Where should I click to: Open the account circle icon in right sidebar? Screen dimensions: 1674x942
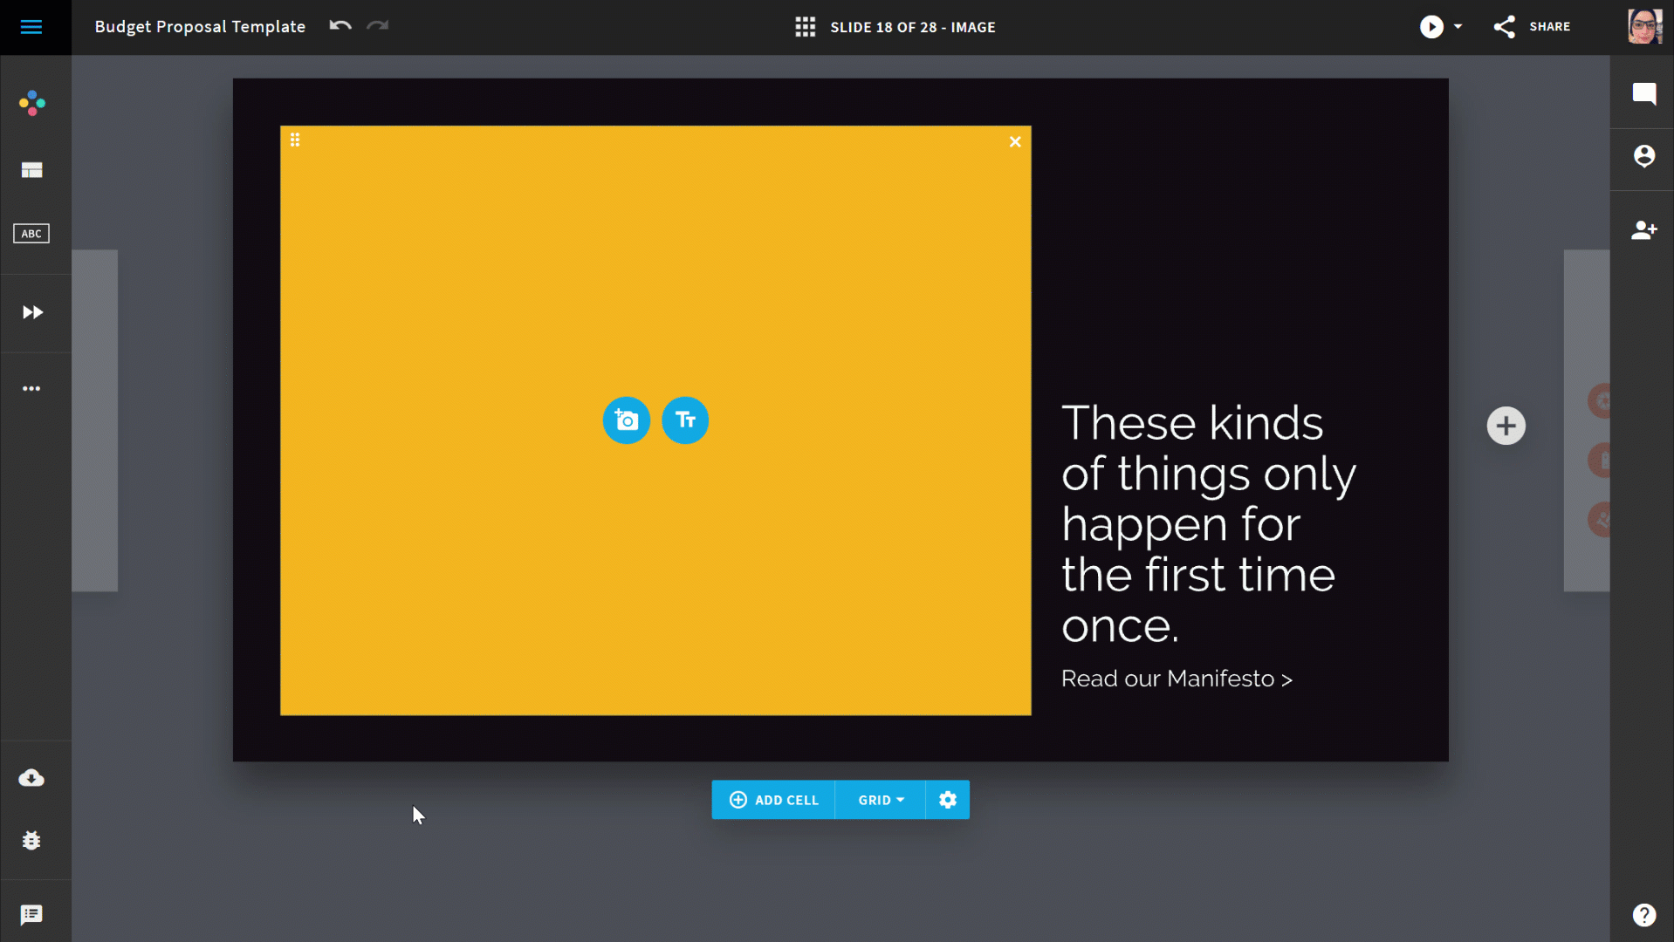click(x=1644, y=156)
